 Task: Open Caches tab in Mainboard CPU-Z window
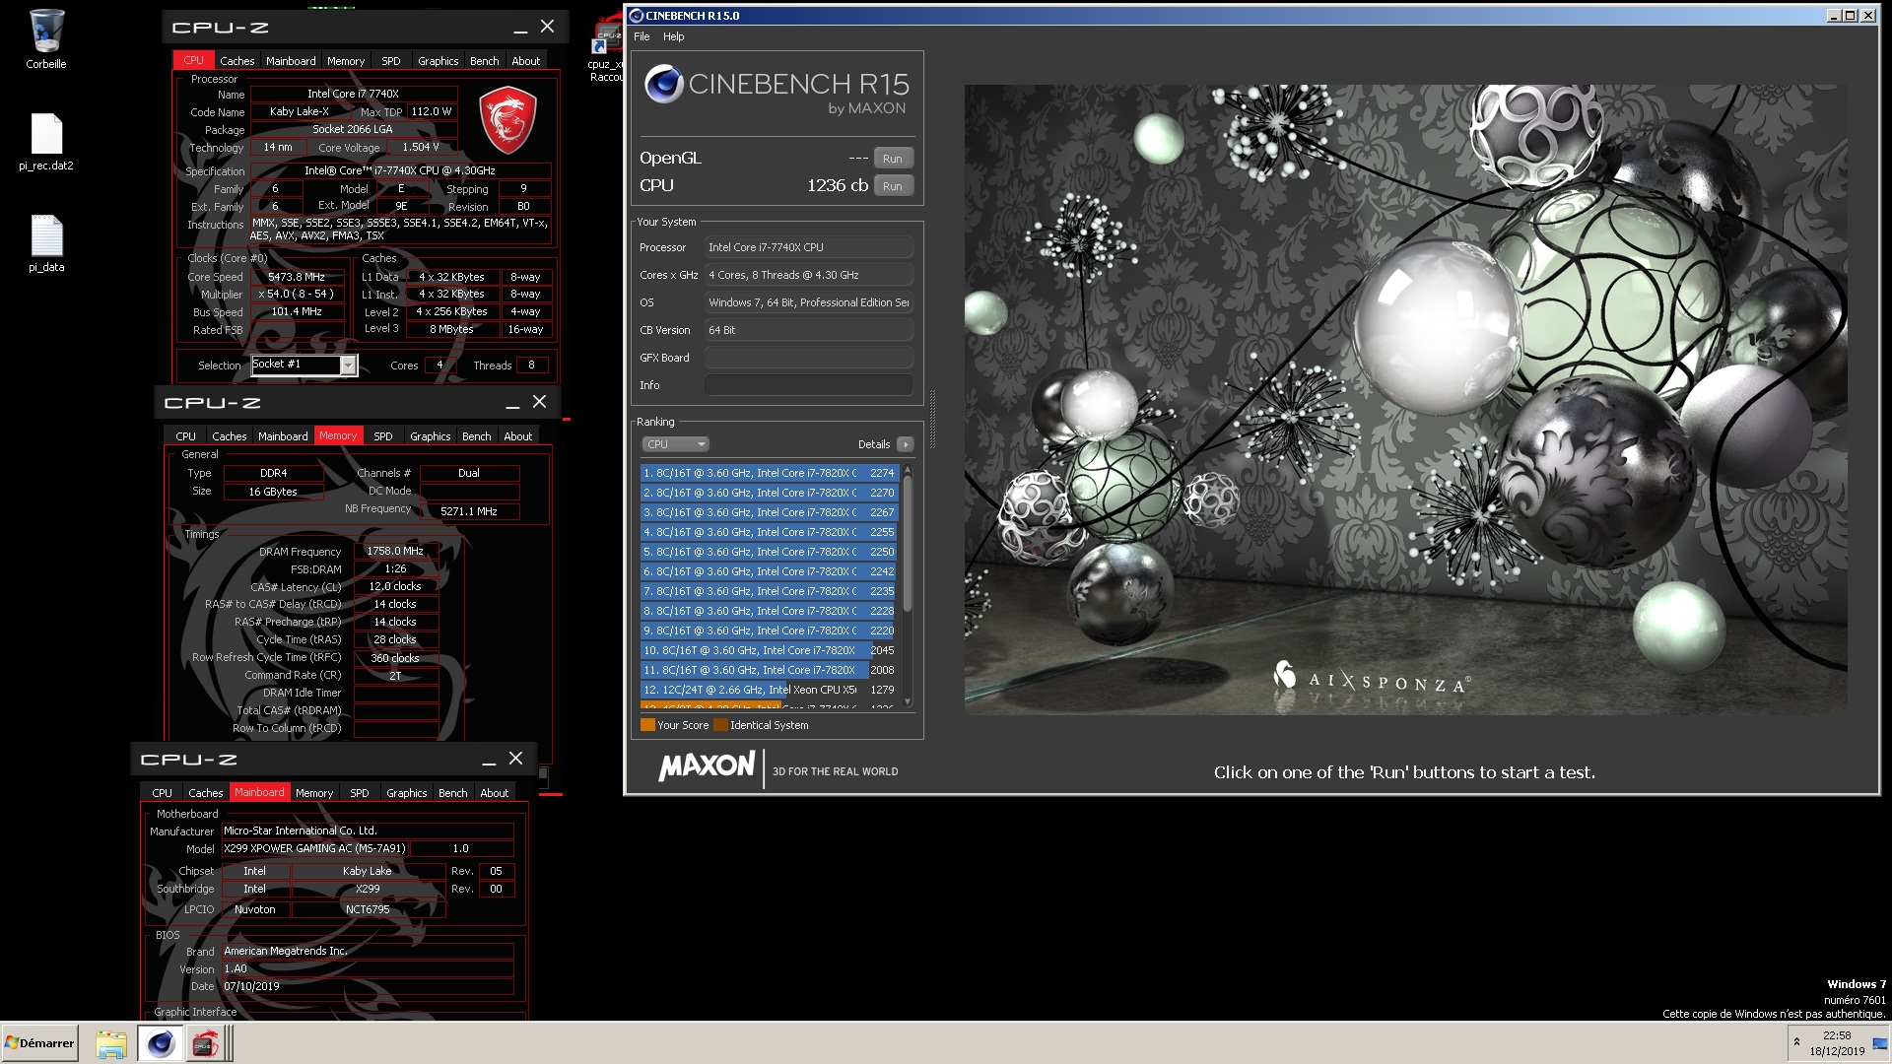205,793
